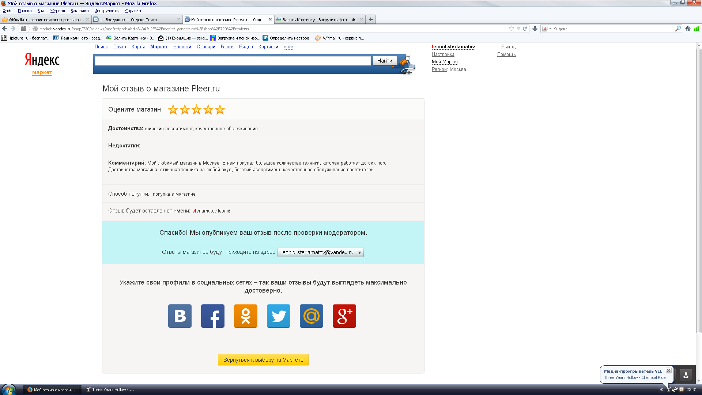This screenshot has height=395, width=702.
Task: Open the Картинки link
Action: click(268, 47)
